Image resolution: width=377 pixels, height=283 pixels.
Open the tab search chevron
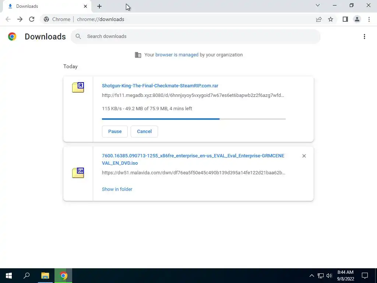tap(318, 5)
